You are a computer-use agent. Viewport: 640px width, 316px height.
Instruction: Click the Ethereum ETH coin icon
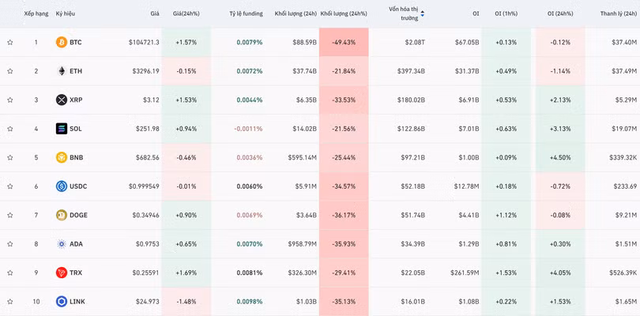[x=62, y=71]
